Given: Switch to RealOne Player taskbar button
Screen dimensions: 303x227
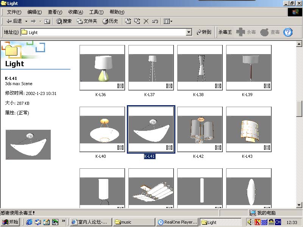Looking at the screenshot, I should (x=177, y=222).
